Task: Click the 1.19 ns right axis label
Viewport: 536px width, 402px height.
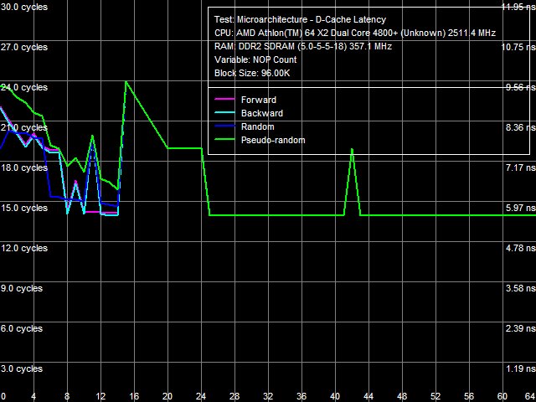Action: (518, 368)
